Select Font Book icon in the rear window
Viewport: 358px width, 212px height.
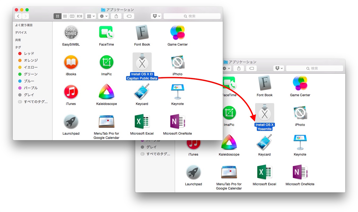(x=265, y=83)
